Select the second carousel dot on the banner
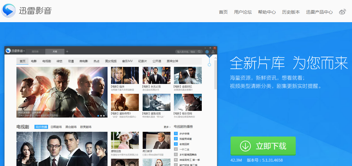Image resolution: width=352 pixels, height=166 pixels. tap(101, 116)
